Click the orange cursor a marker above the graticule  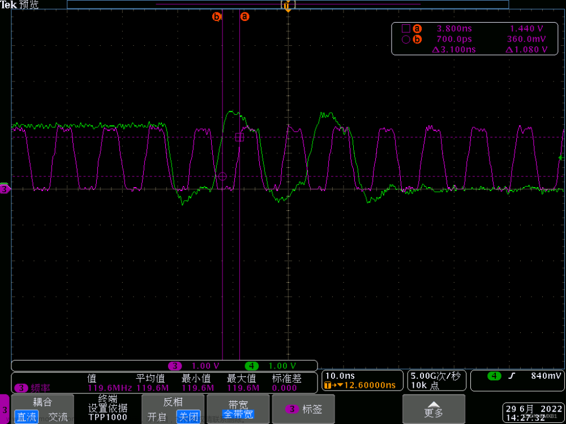(245, 16)
